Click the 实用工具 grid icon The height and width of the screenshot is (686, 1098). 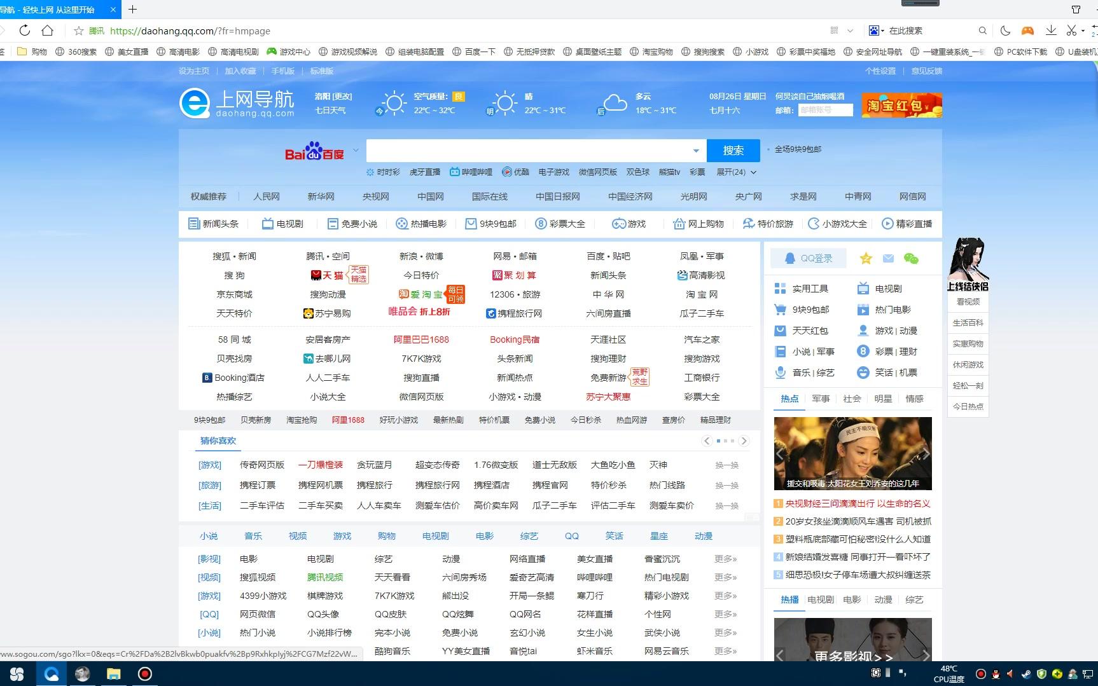point(780,289)
